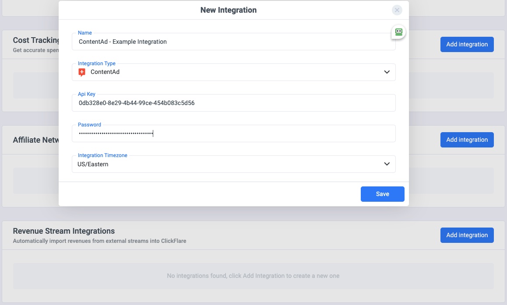
Task: Close the New Integration dialog
Action: click(x=397, y=10)
